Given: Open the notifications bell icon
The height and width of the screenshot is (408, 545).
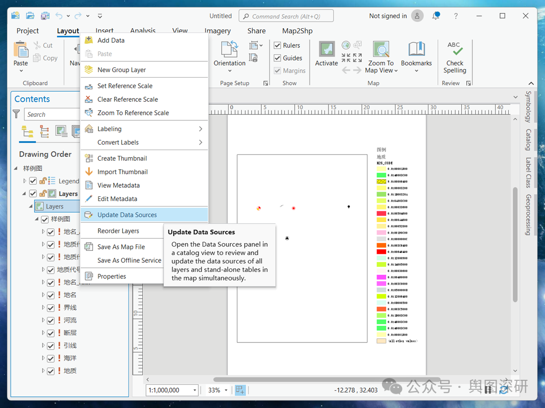Looking at the screenshot, I should (436, 16).
